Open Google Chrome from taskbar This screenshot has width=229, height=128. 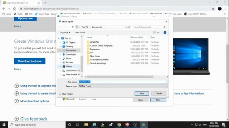click(x=119, y=125)
